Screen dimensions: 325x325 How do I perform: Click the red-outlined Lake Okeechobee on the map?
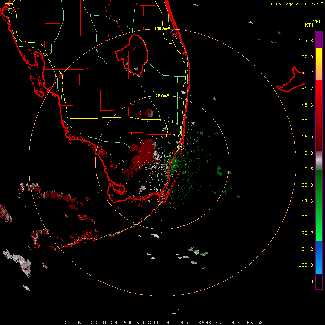132,55
